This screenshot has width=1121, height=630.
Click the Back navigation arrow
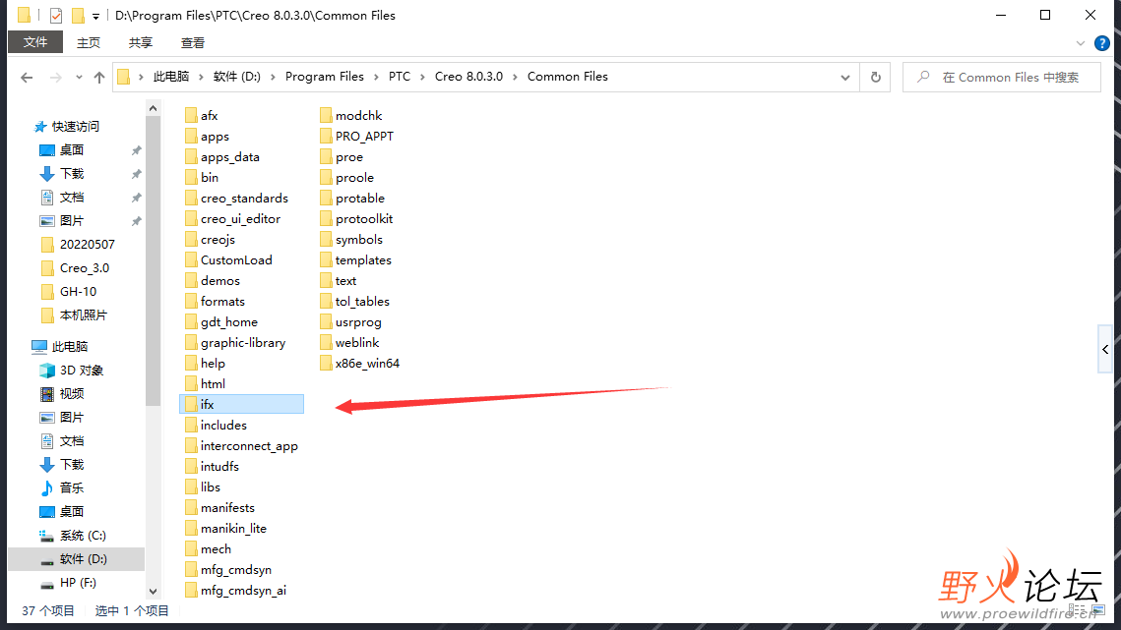27,77
